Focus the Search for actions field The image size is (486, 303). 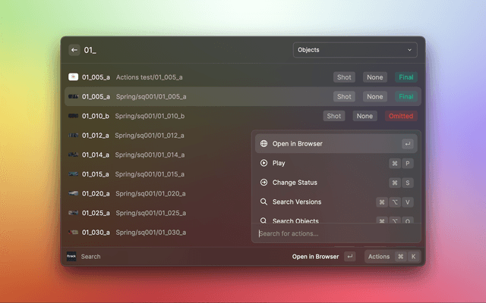pos(334,233)
